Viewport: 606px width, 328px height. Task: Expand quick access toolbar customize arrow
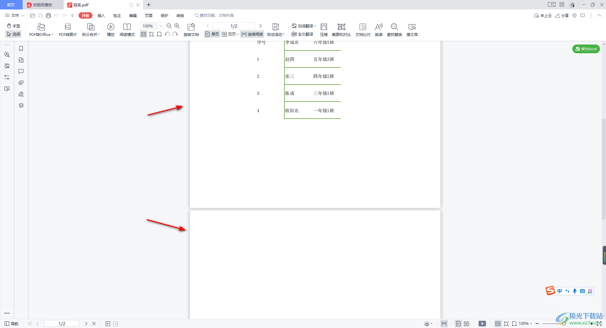click(72, 15)
